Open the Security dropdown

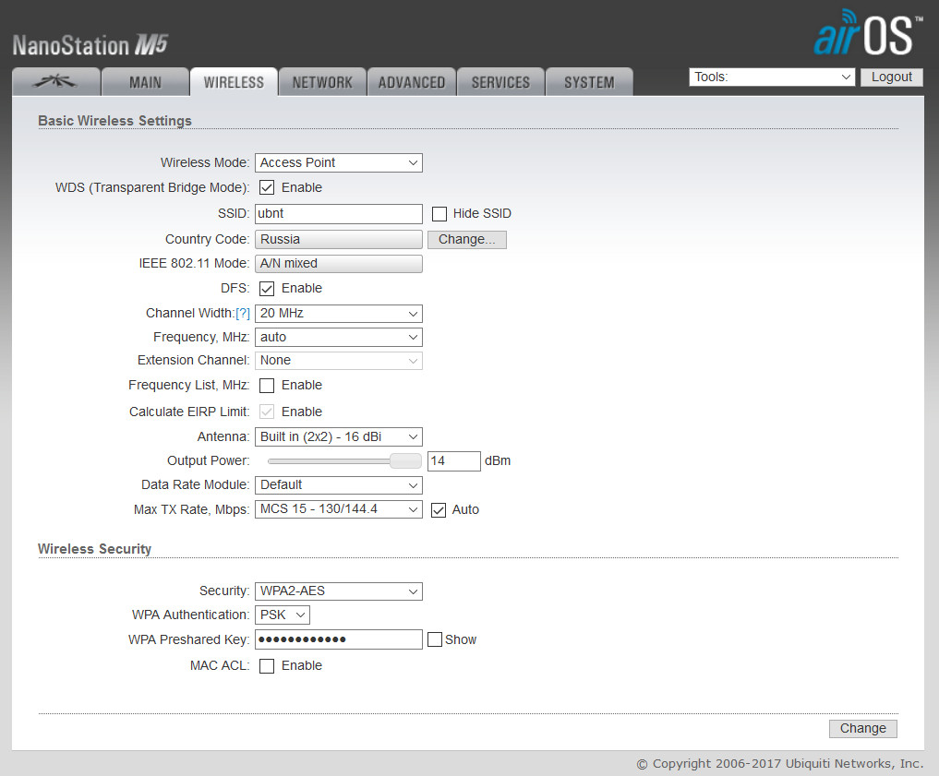tap(338, 591)
